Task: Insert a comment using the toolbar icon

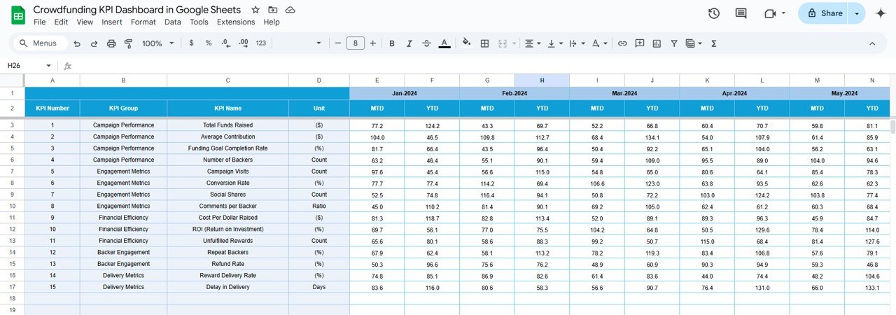Action: tap(640, 43)
